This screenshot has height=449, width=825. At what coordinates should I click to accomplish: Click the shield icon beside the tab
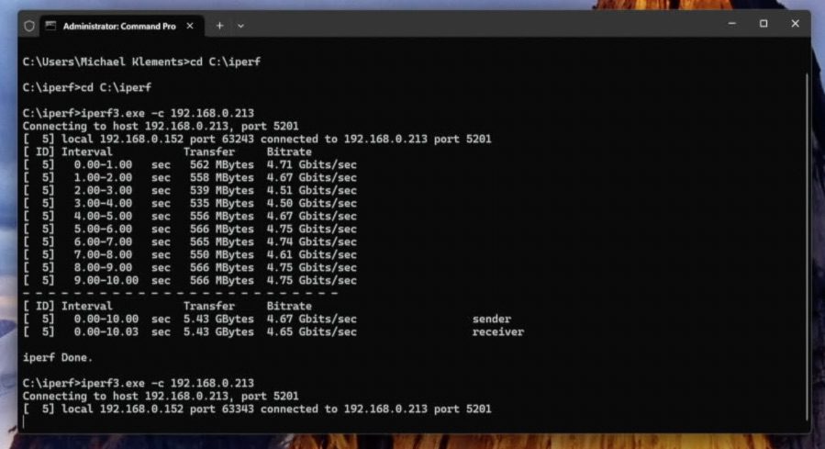[x=29, y=26]
